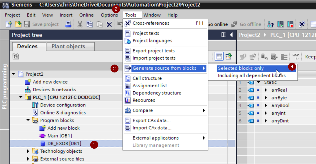Image resolution: width=316 pixels, height=164 pixels.
Task: Select Main [OB1] block
Action: [x=60, y=136]
